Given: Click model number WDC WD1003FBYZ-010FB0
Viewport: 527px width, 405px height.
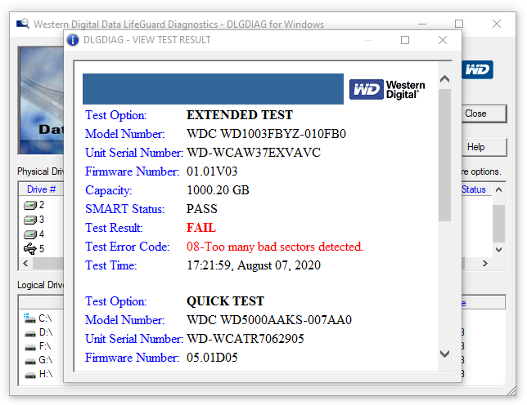Looking at the screenshot, I should coord(267,134).
